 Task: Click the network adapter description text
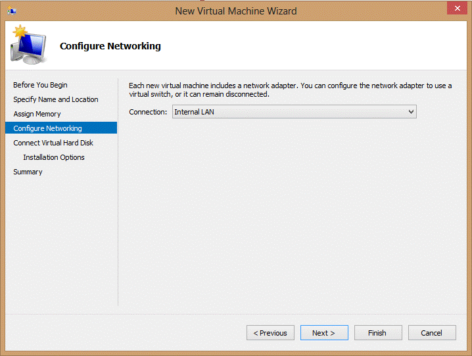click(290, 90)
